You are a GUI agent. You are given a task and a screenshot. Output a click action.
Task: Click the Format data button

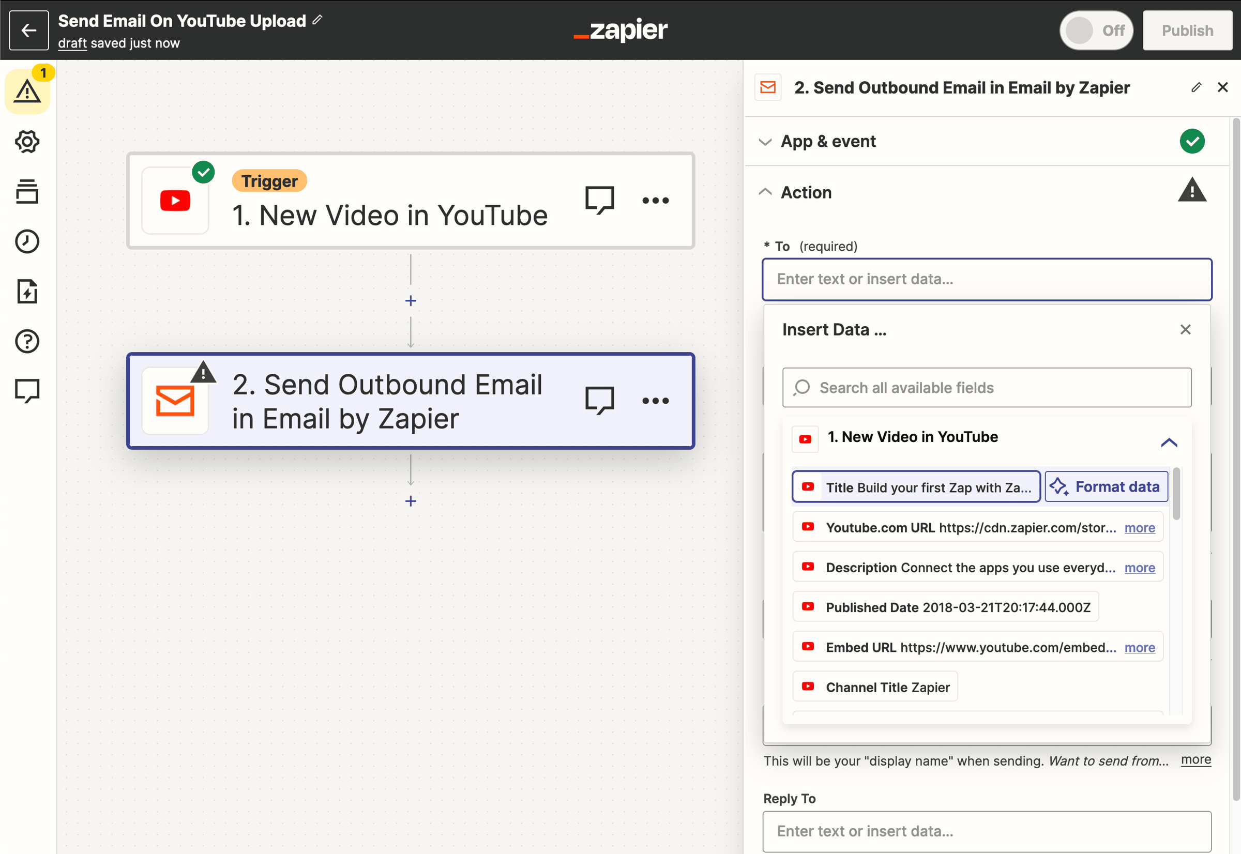pos(1106,487)
